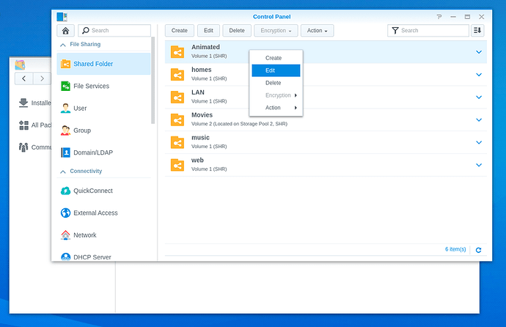The image size is (506, 327).
Task: Open Domain/LDAP settings
Action: pos(103,153)
